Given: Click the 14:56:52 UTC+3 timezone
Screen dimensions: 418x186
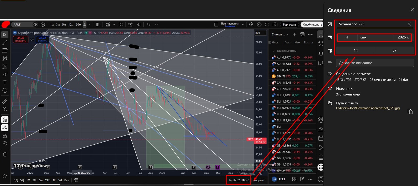Looking at the screenshot, I should tap(239, 180).
